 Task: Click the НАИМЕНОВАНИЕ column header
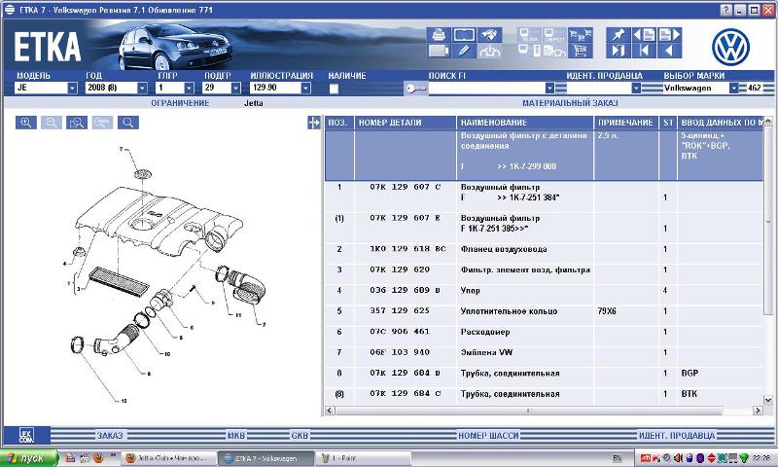point(524,123)
